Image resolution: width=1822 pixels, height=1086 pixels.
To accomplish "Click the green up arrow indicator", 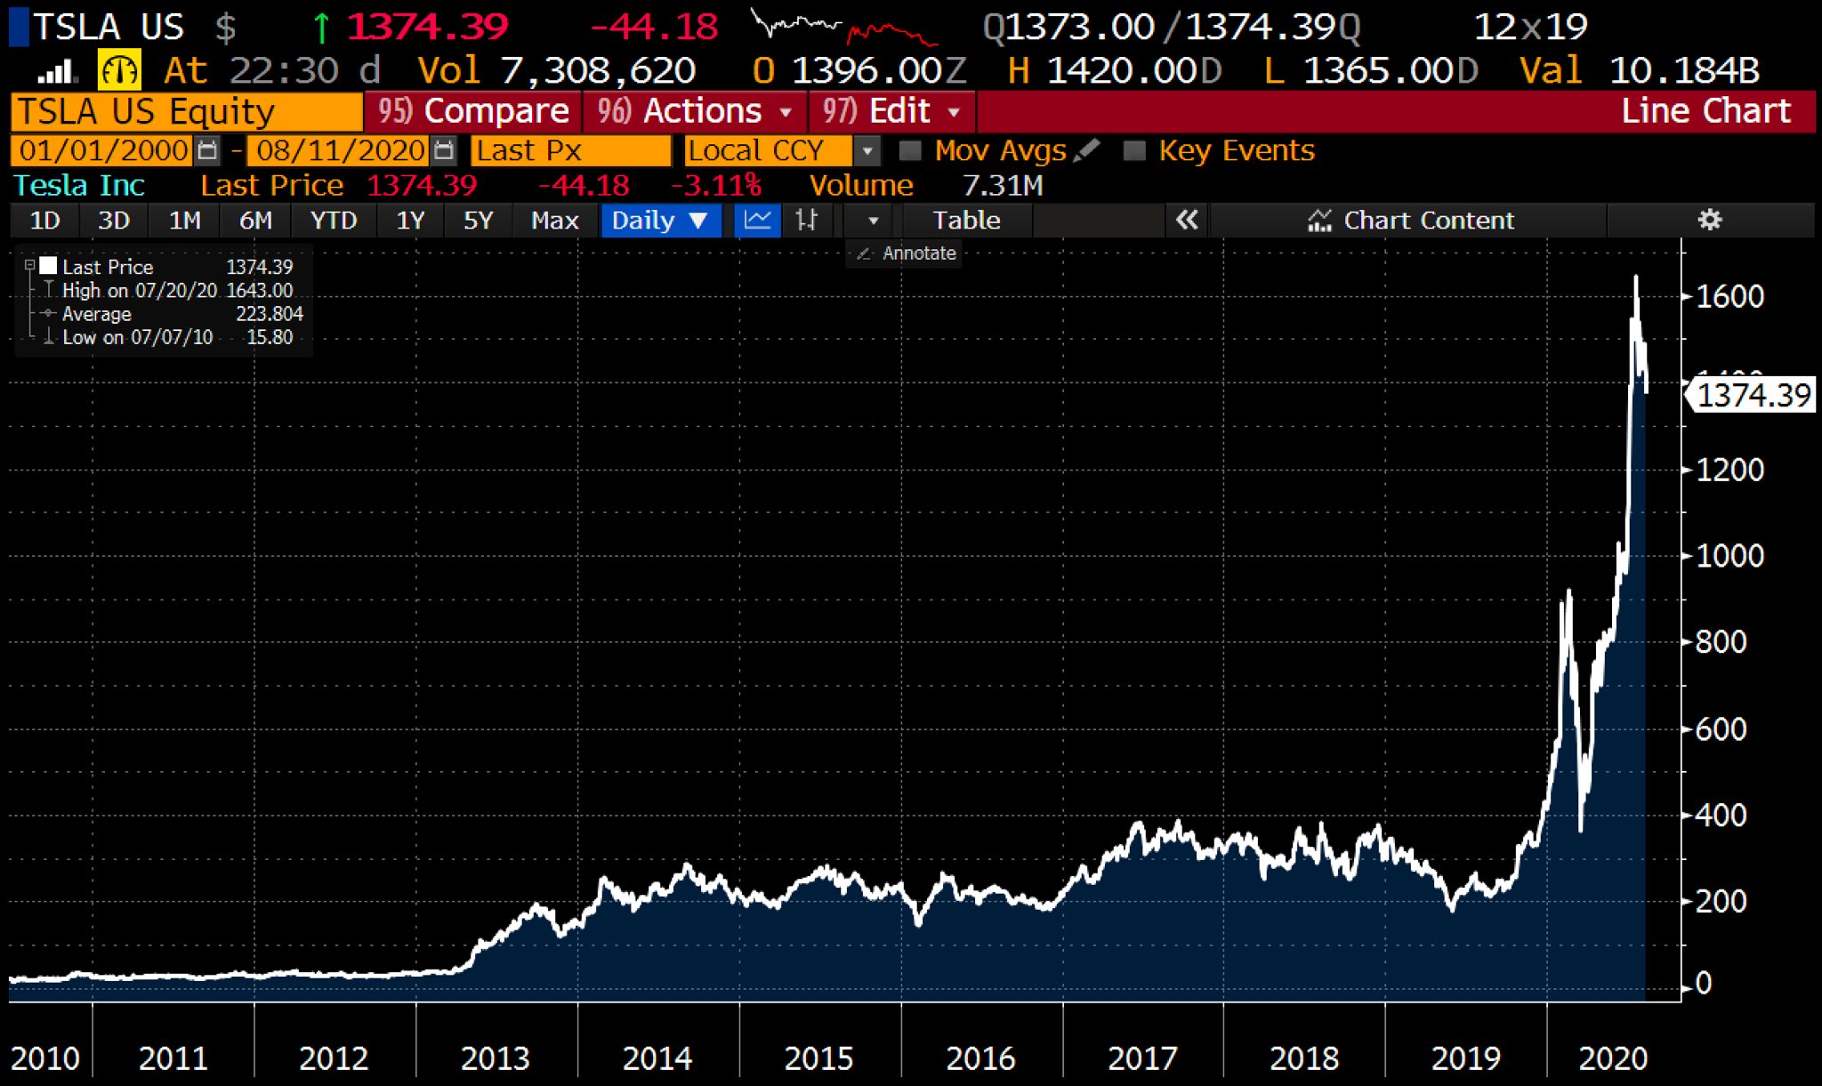I will coord(322,28).
